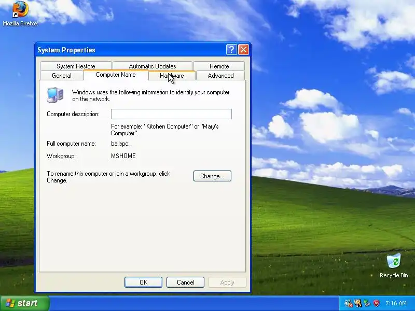Select the Recycle Bin desktop icon
This screenshot has width=415, height=311.
(x=394, y=265)
